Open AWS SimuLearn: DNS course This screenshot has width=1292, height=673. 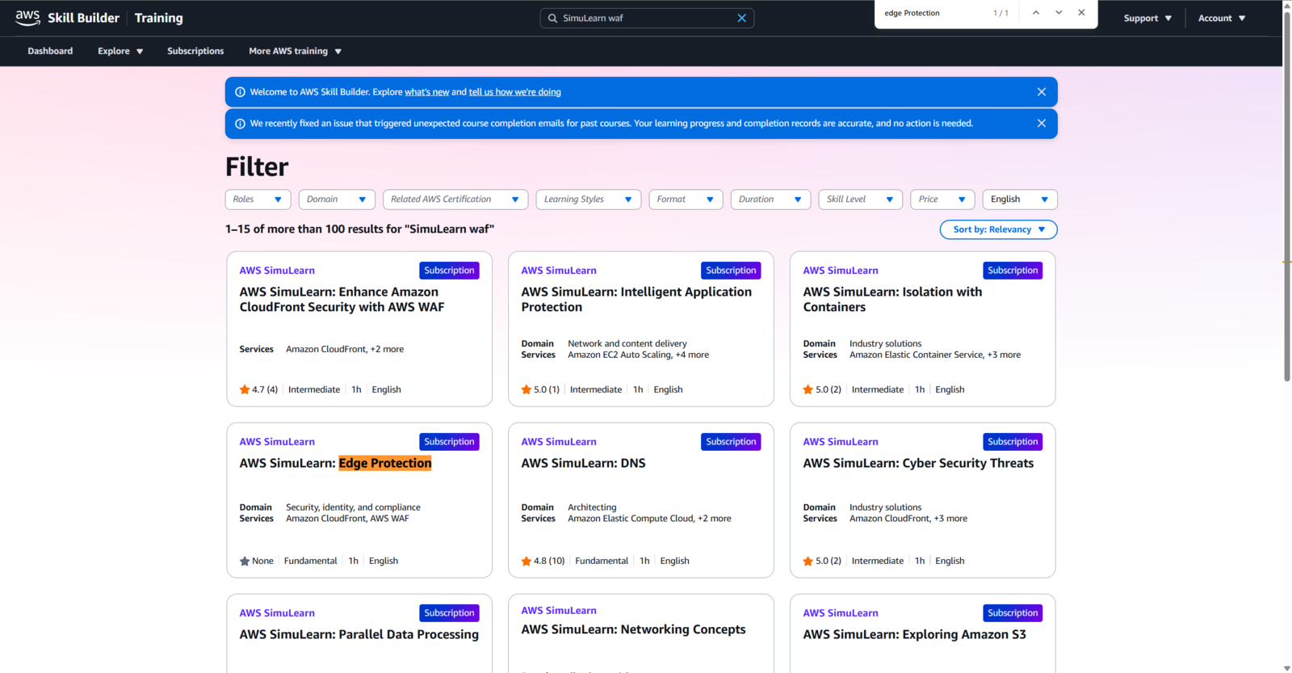(x=583, y=463)
